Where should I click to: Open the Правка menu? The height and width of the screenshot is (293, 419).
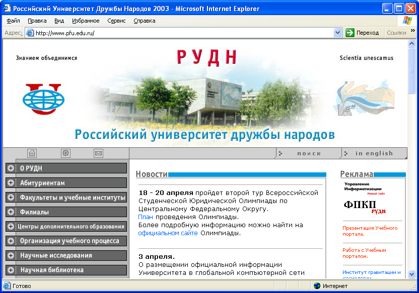point(37,21)
